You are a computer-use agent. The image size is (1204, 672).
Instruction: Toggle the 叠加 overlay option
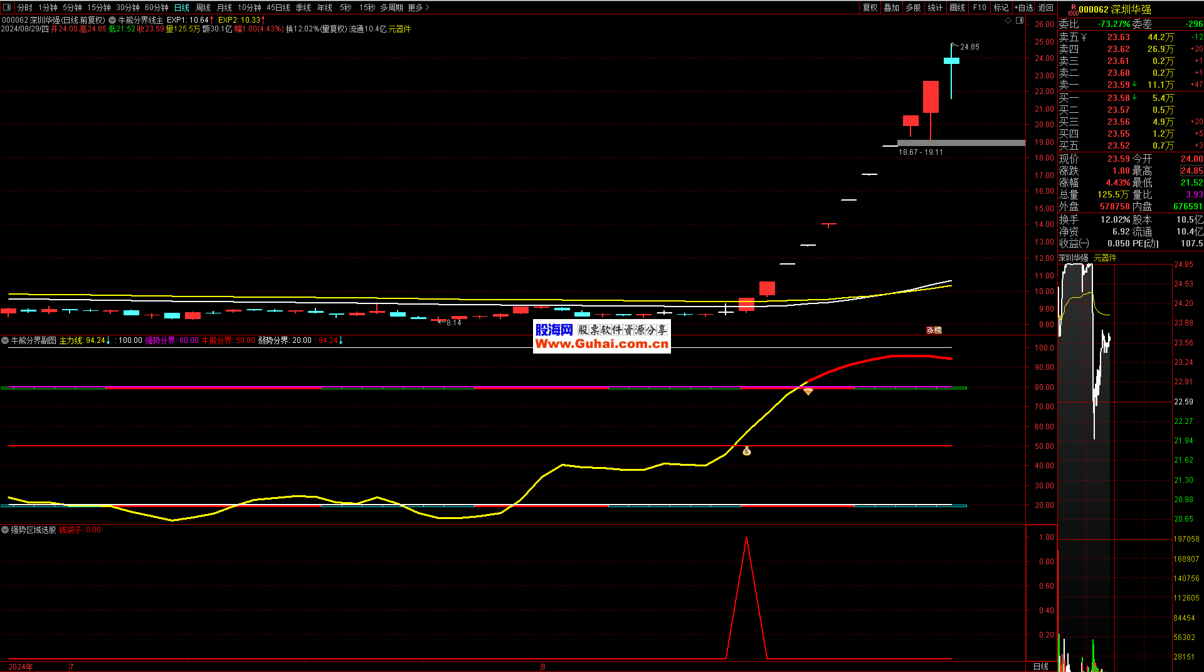(891, 8)
